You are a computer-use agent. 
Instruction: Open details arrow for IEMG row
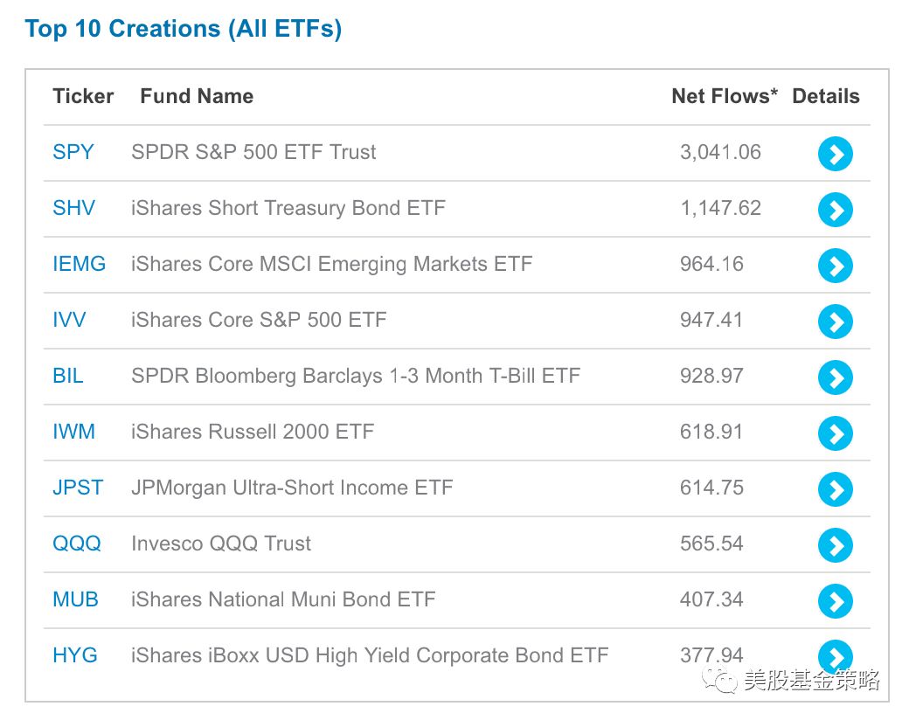pyautogui.click(x=835, y=266)
